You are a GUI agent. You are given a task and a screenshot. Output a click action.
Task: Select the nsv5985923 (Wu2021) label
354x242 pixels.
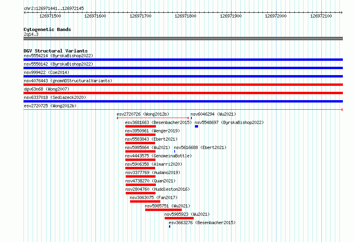coord(187,214)
